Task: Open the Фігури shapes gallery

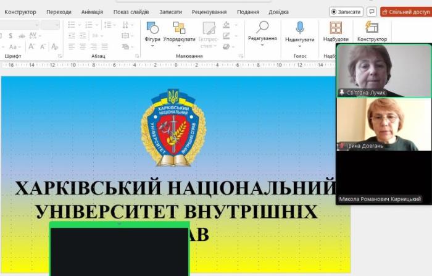Action: click(x=152, y=33)
